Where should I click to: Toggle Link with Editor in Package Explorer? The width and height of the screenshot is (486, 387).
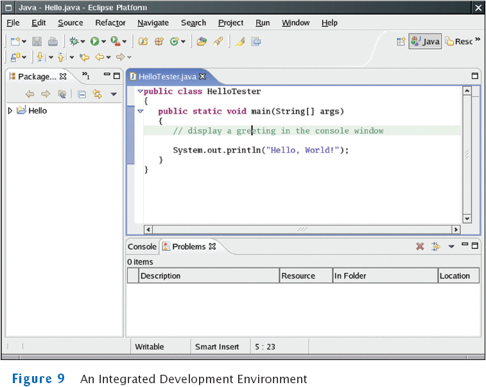(97, 94)
